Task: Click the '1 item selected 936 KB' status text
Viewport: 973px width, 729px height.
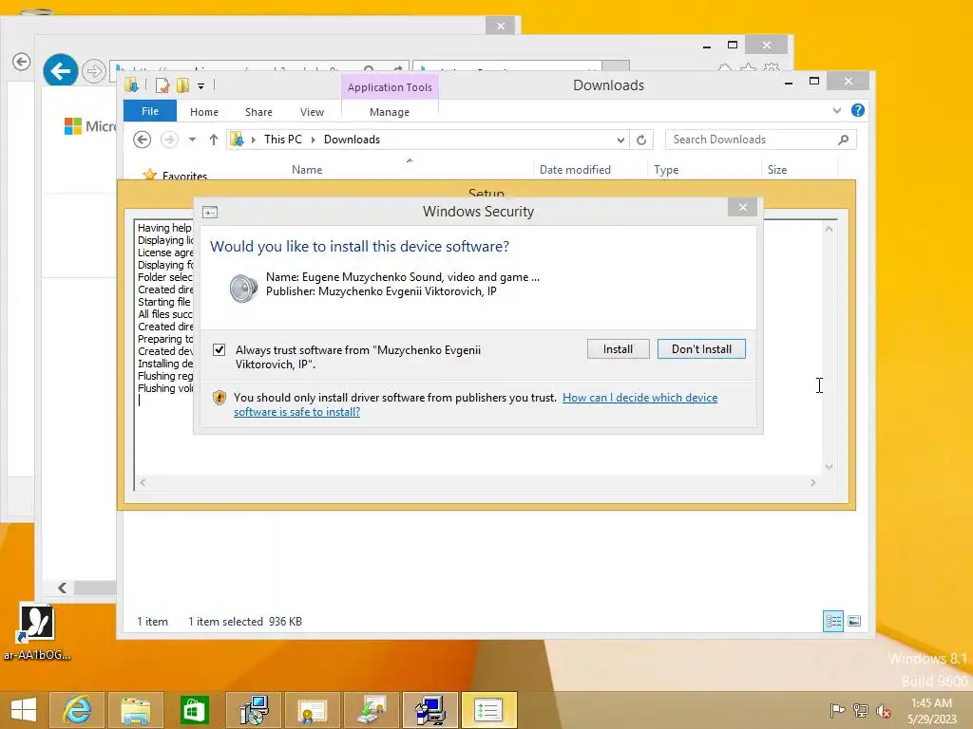Action: point(245,621)
